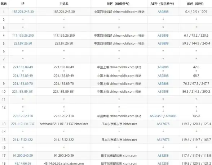The height and width of the screenshot is (165, 212).
Task: Click the 时间（毫秒） column header
Action: [195, 4]
